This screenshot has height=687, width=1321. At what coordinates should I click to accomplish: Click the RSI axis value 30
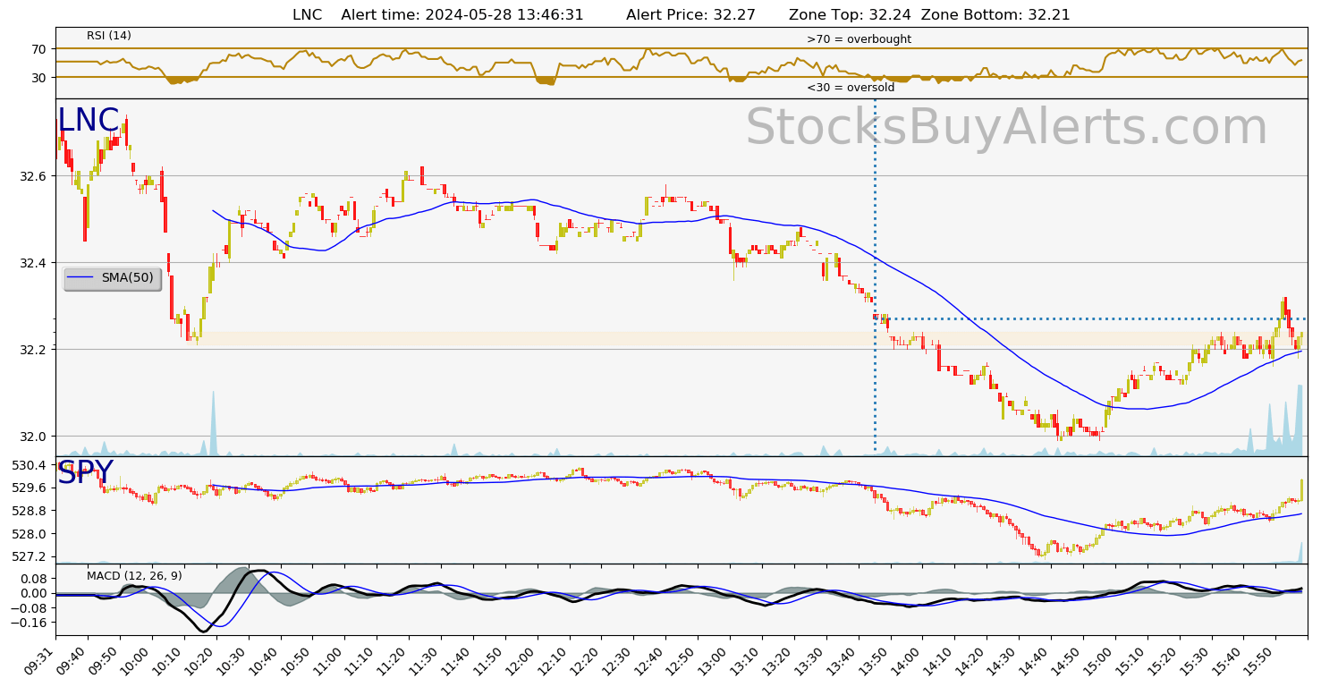(x=40, y=78)
